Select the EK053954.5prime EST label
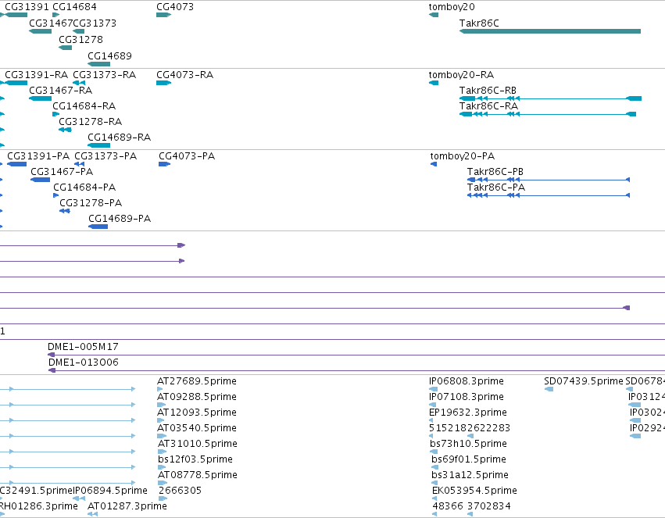The width and height of the screenshot is (665, 518). [x=474, y=491]
